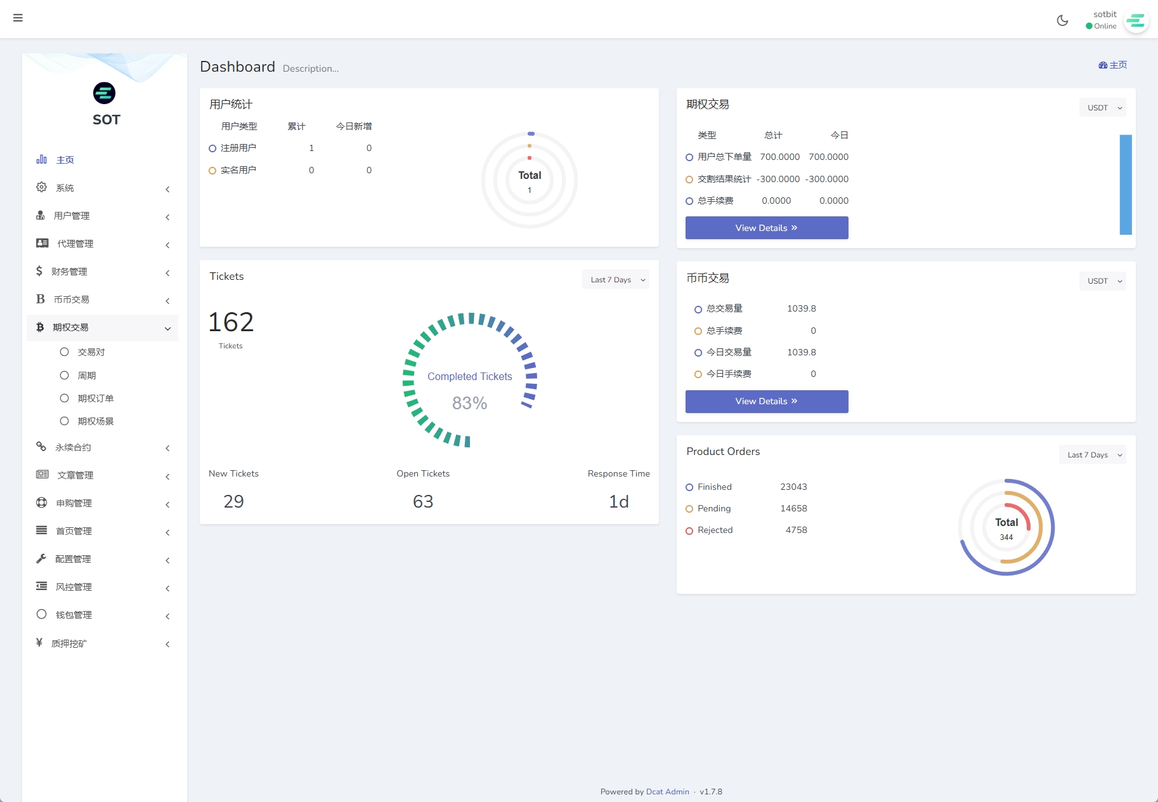Screen dimensions: 1158x802
Task: Click the dollar icon for 财务管理
Action: point(39,272)
